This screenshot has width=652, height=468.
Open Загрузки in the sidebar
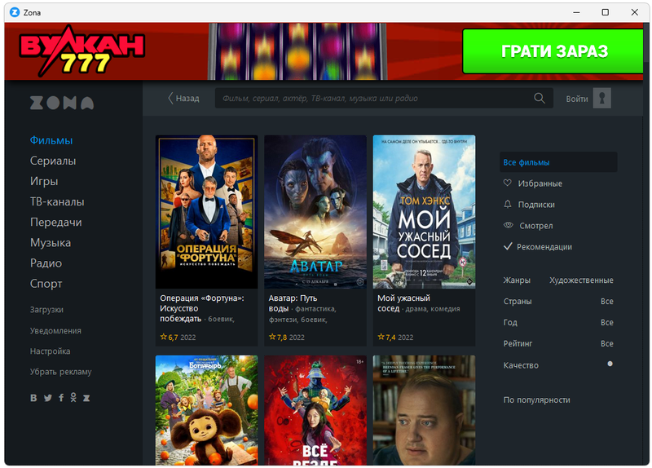click(x=46, y=310)
